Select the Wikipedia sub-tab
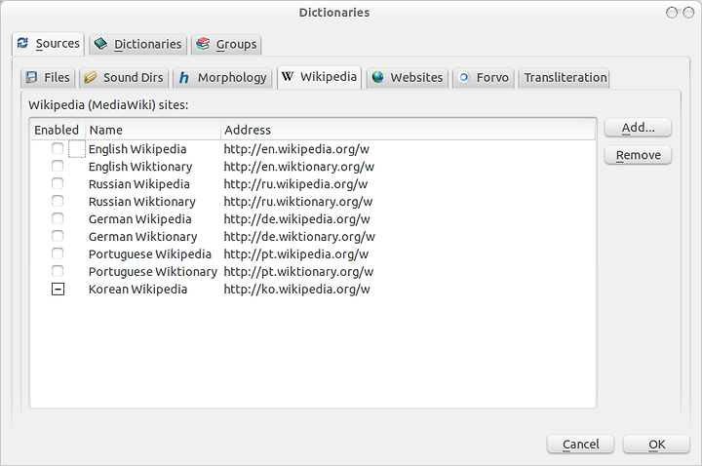702x466 pixels. 319,77
